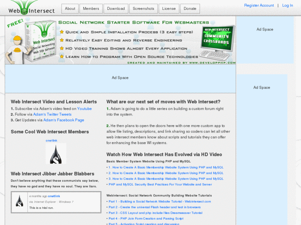Open Part 2 universal Flash header tutorial
Image resolution: width=301 pixels, height=225 pixels.
point(154,207)
